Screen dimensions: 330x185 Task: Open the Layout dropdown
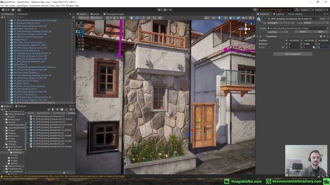(x=321, y=10)
